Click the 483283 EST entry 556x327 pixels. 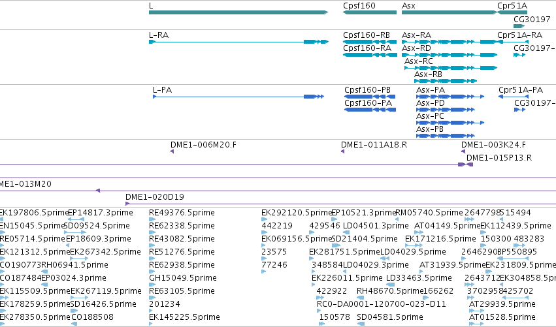click(529, 239)
